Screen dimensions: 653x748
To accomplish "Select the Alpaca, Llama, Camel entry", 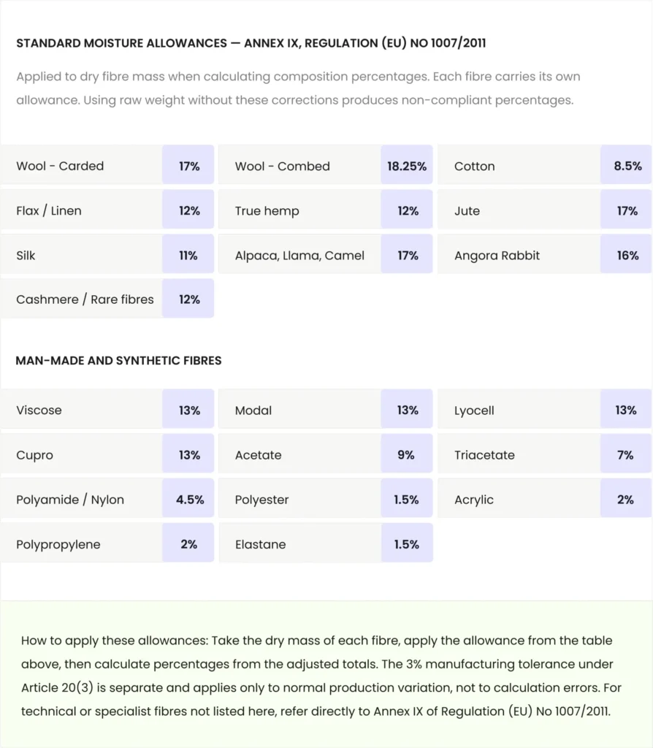I will point(299,255).
